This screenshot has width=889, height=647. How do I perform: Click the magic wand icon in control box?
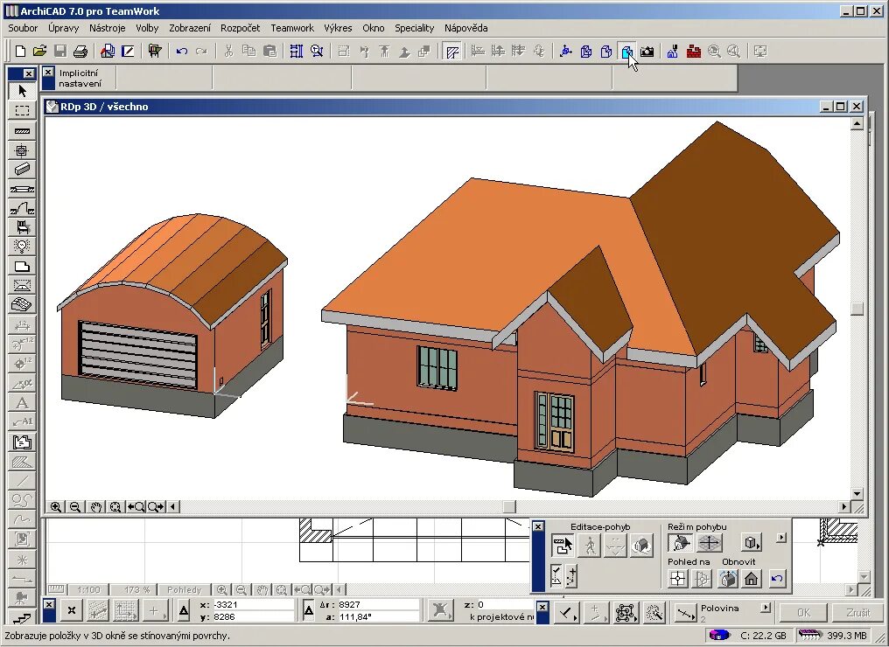pyautogui.click(x=654, y=612)
